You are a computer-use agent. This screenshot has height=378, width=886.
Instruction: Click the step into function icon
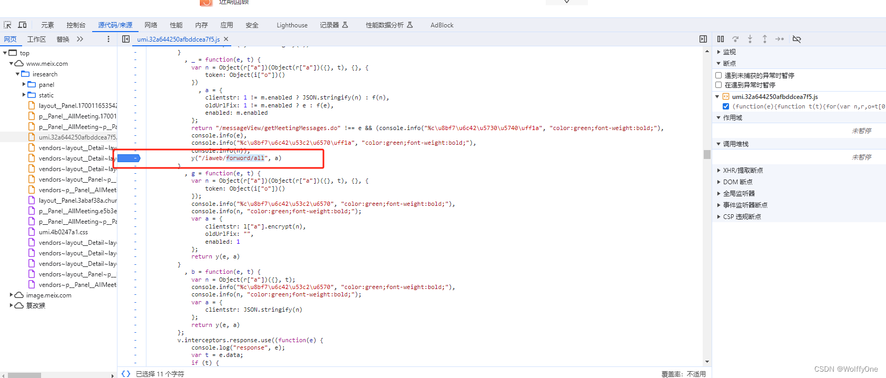coord(750,39)
